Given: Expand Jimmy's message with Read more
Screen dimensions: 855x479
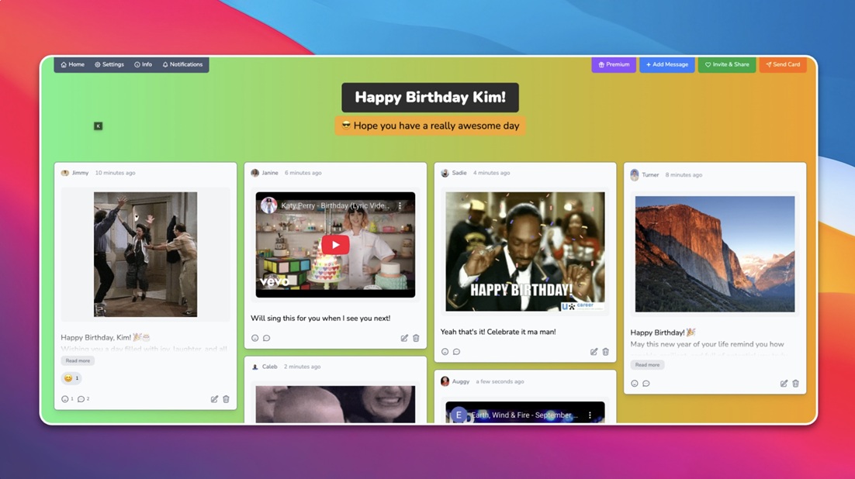Looking at the screenshot, I should pos(78,360).
